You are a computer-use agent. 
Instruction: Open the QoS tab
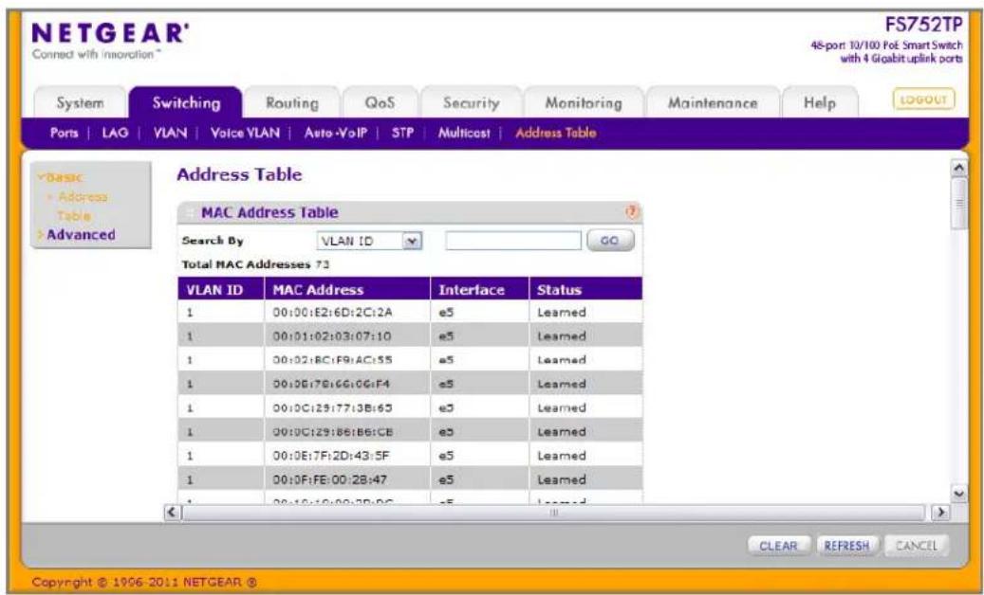[380, 102]
